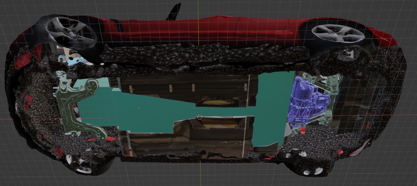Screen dimensions: 417x186
Task: Select the black side mirror above the car
Action: pyautogui.click(x=174, y=12)
